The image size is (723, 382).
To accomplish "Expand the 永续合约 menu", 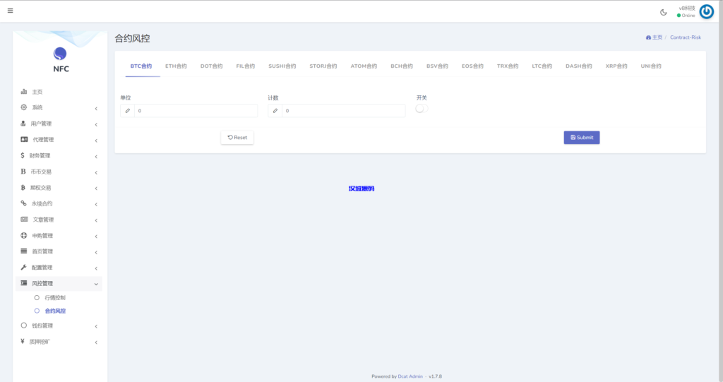I will 59,203.
